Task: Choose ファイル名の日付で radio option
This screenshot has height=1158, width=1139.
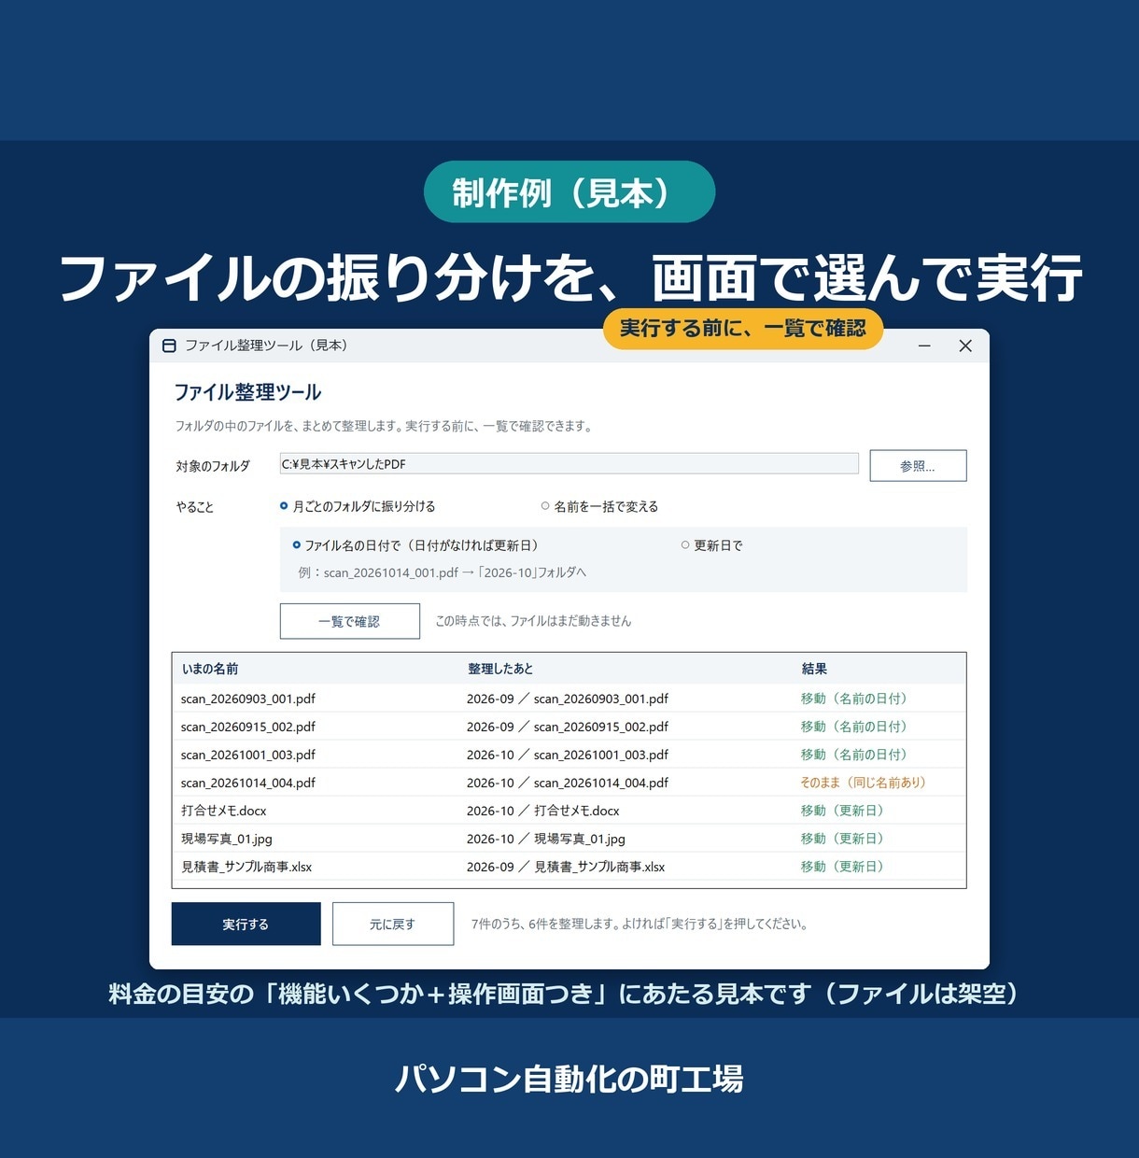Action: click(x=415, y=545)
